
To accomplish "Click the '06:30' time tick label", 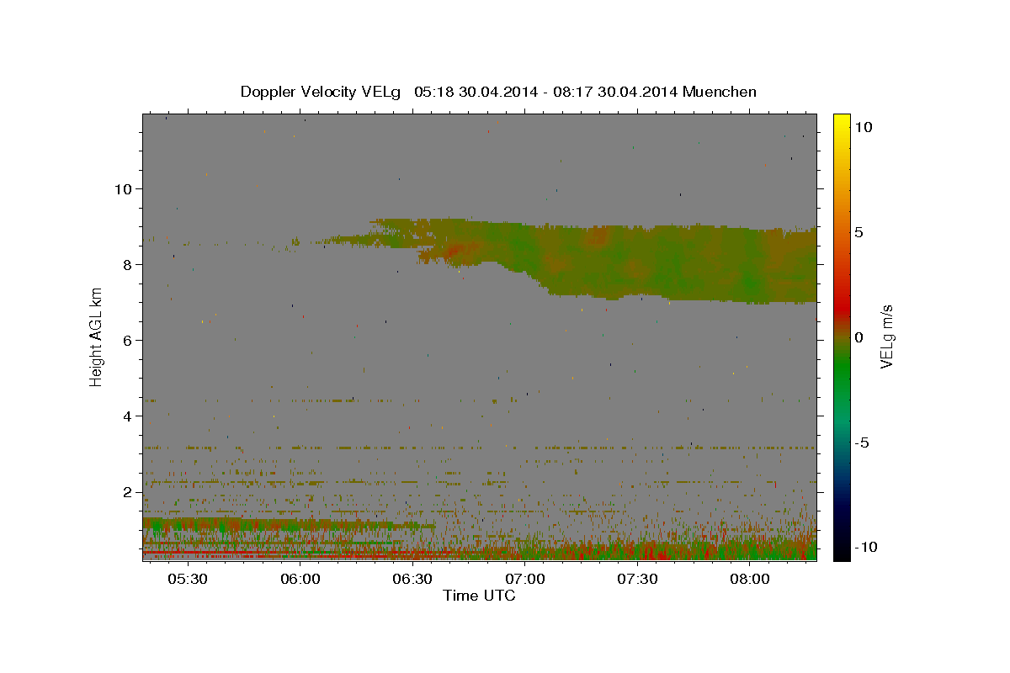I will click(412, 580).
